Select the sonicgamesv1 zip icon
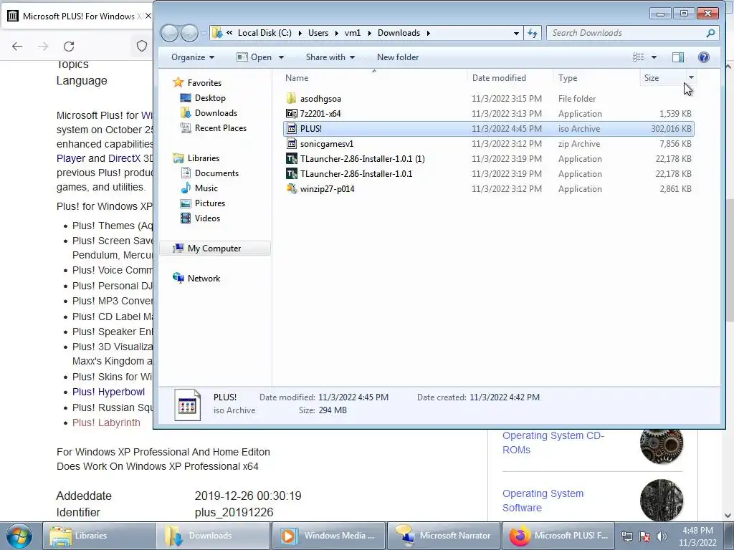Viewport: 734px width, 550px height. click(291, 143)
